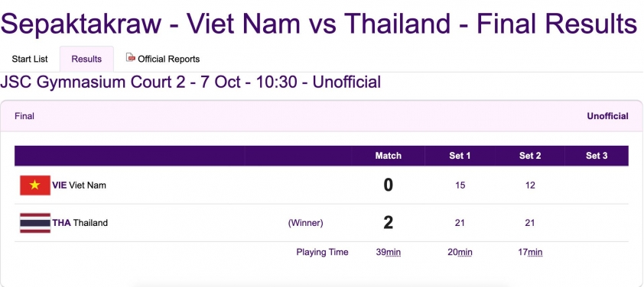The width and height of the screenshot is (644, 287).
Task: Click the Match column header
Action: pyautogui.click(x=388, y=156)
